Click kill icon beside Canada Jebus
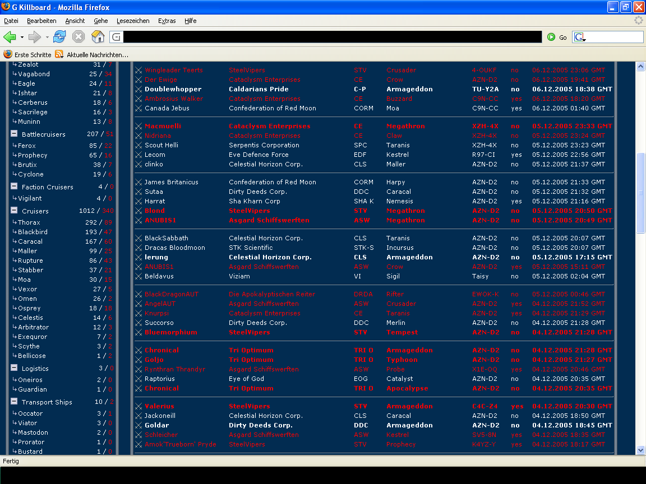646x484 pixels. 139,108
